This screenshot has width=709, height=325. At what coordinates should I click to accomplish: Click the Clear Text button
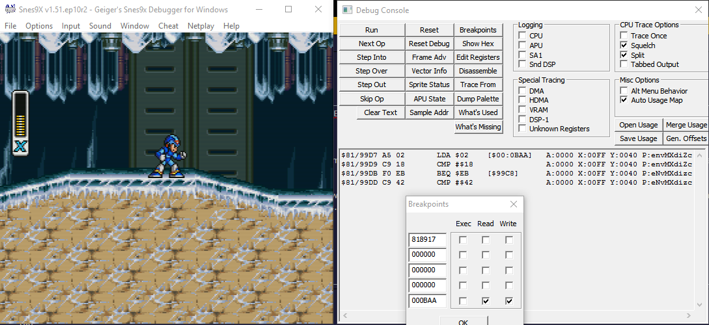click(x=380, y=112)
